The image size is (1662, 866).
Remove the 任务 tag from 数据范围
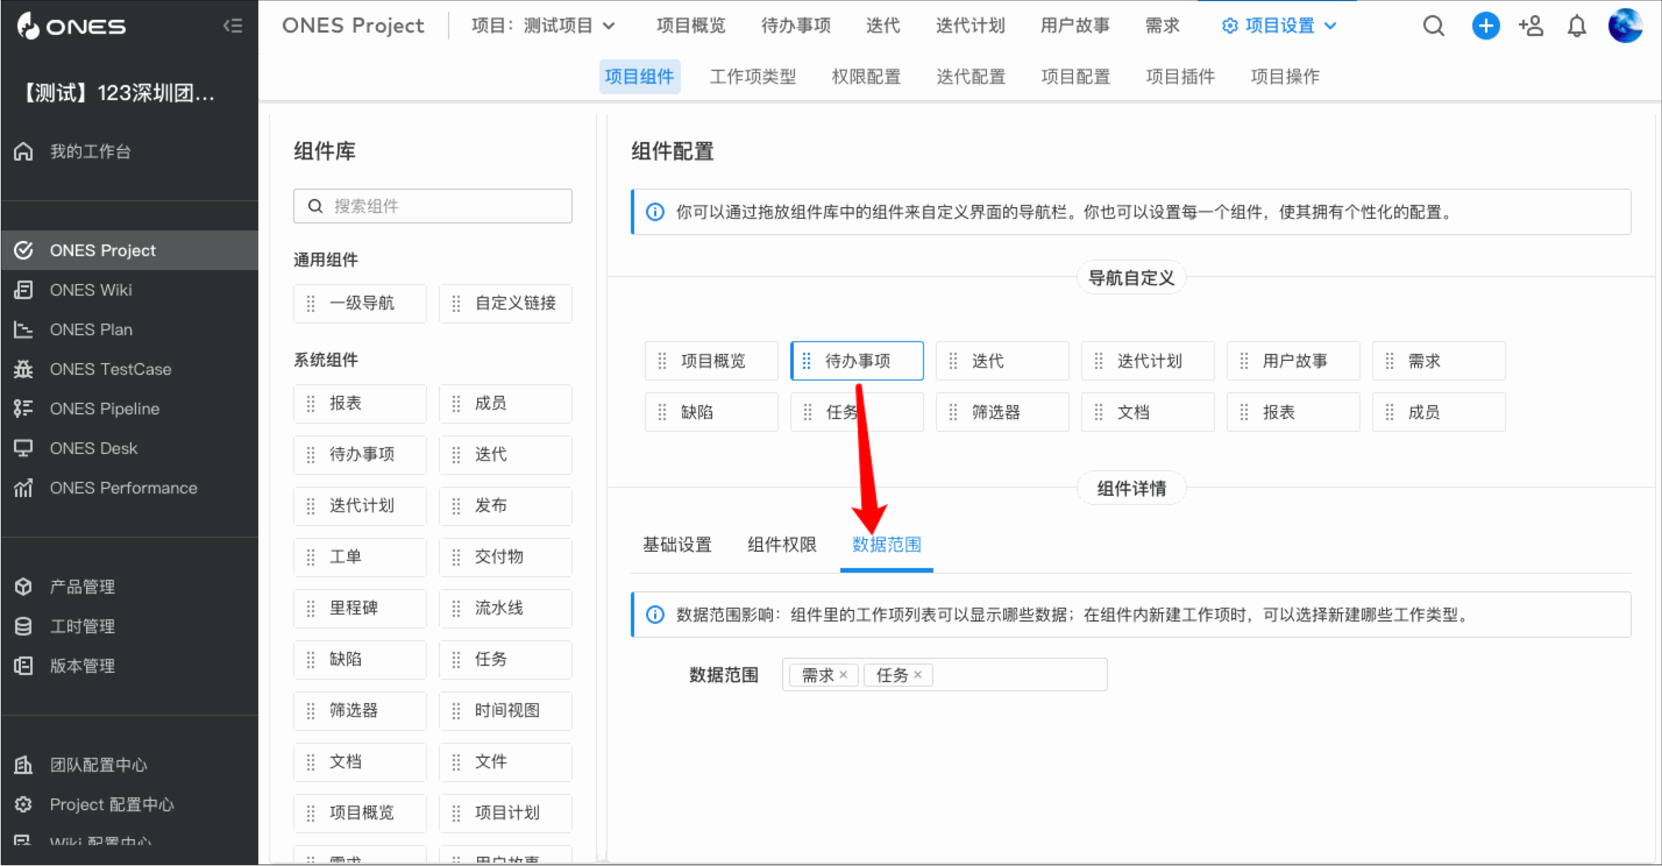[x=918, y=675]
